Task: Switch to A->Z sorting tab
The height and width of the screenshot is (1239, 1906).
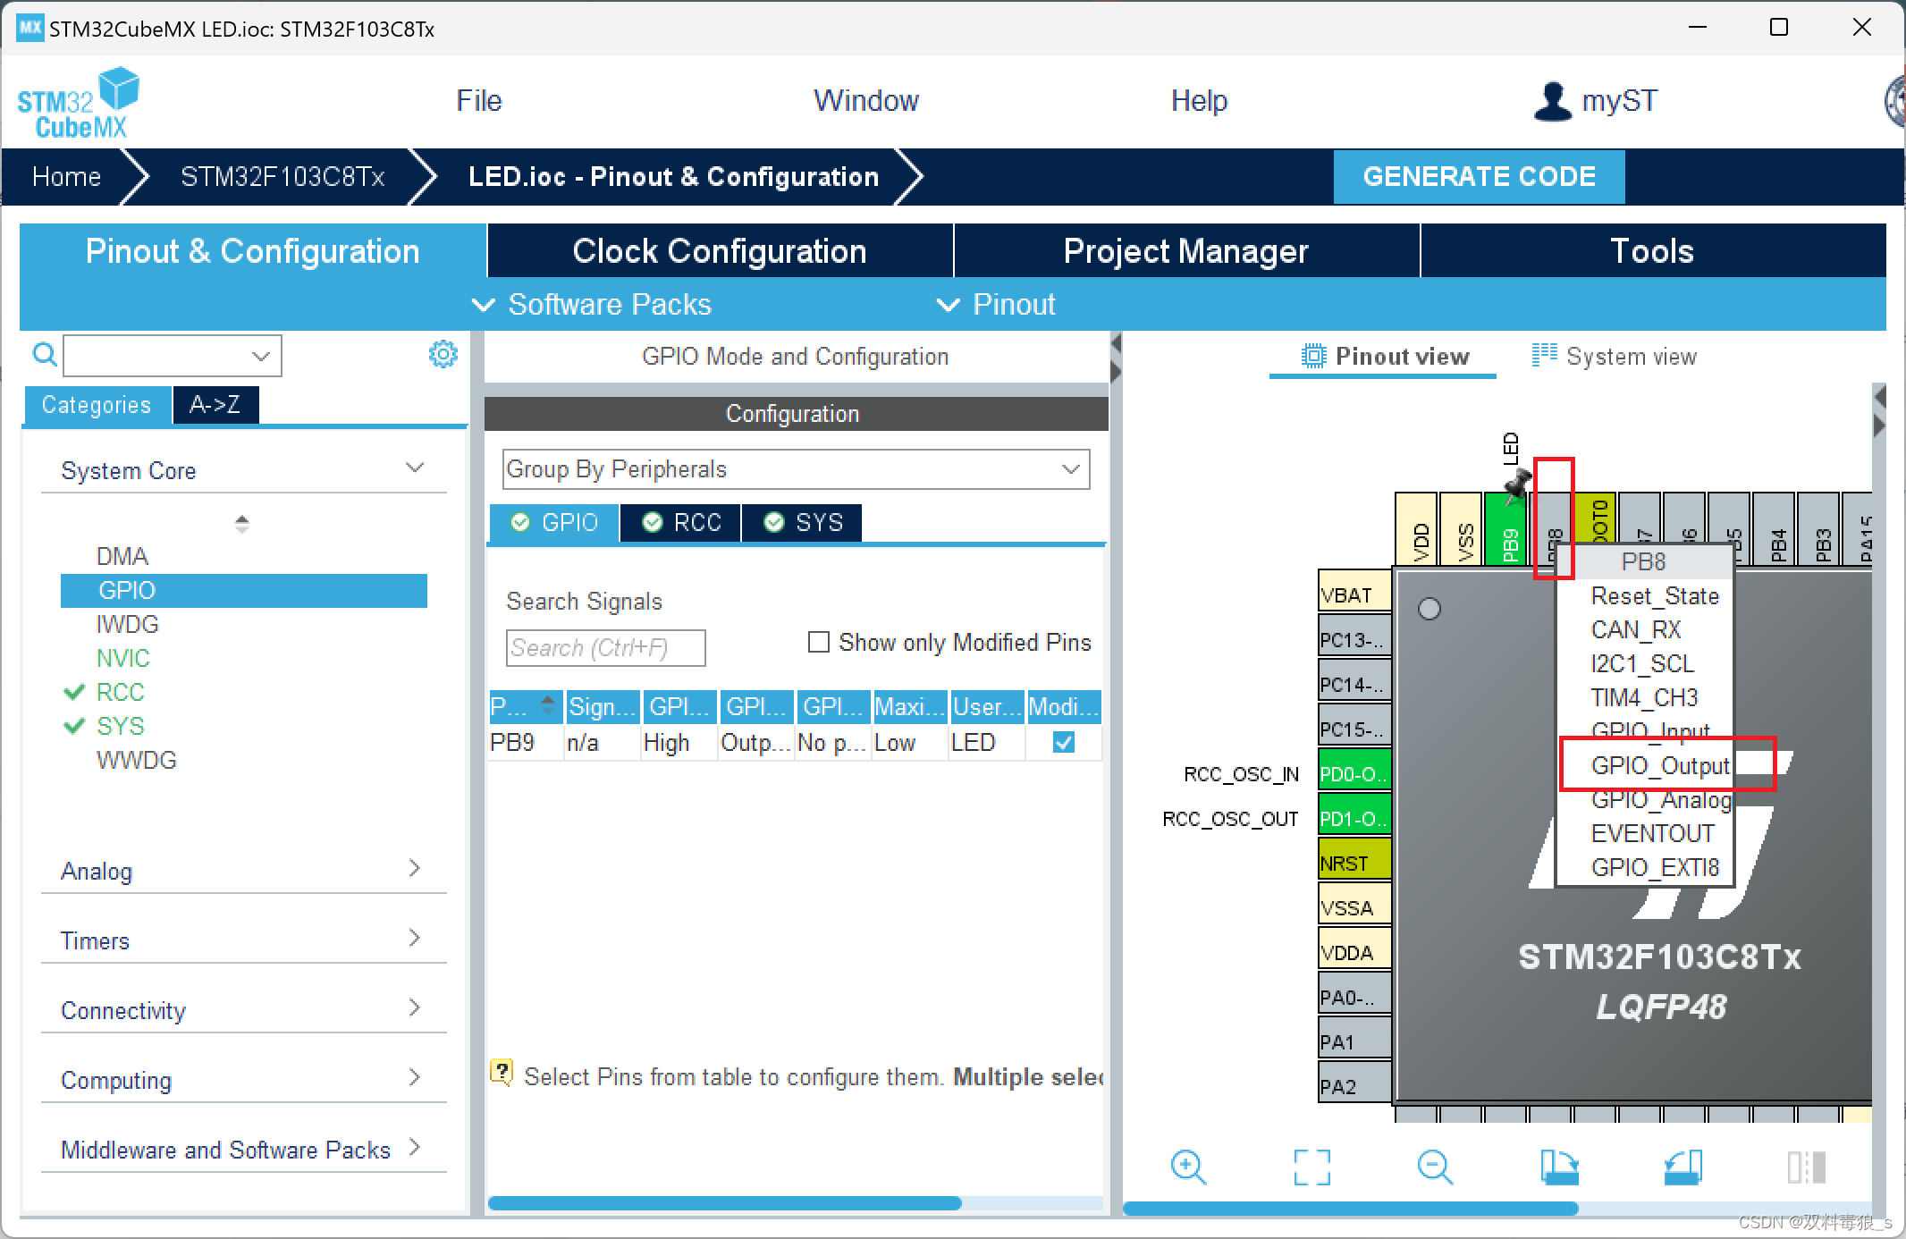Action: (215, 405)
